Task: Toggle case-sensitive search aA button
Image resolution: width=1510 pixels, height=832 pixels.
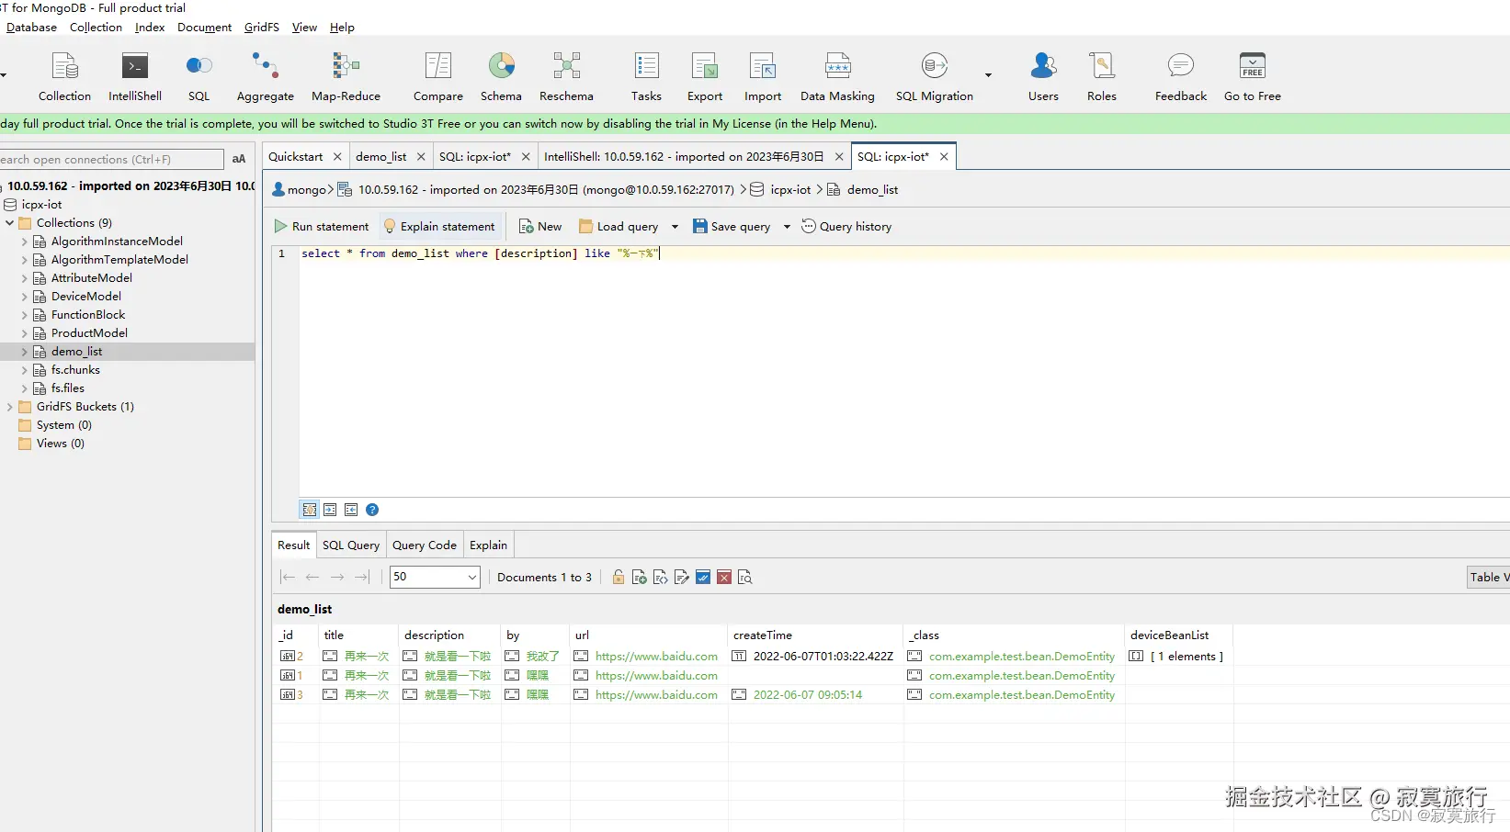Action: [x=239, y=159]
